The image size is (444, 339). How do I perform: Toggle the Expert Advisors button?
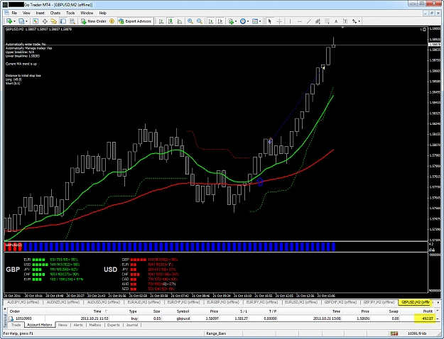click(135, 21)
